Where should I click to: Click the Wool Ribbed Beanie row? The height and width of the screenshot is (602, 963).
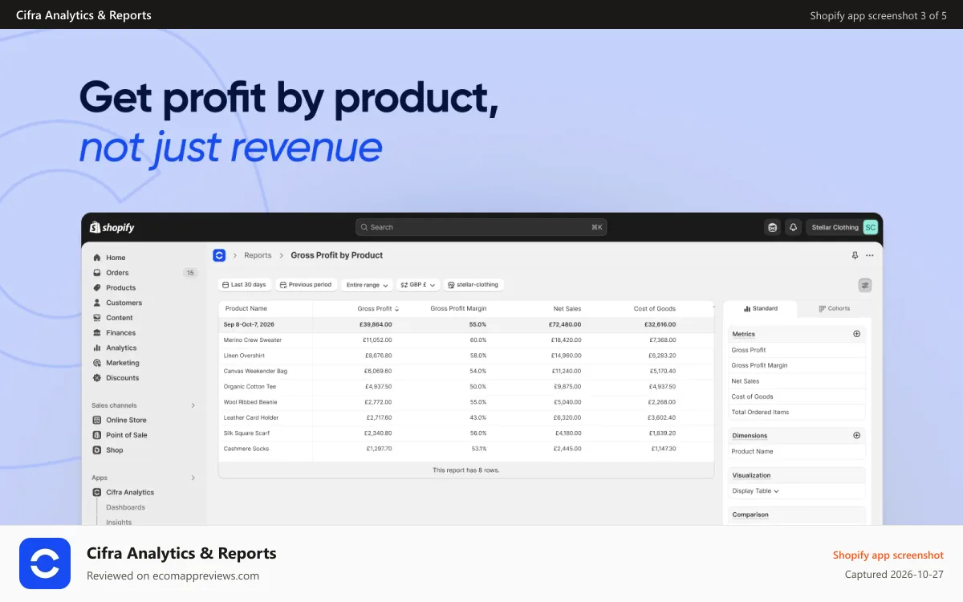(x=465, y=402)
